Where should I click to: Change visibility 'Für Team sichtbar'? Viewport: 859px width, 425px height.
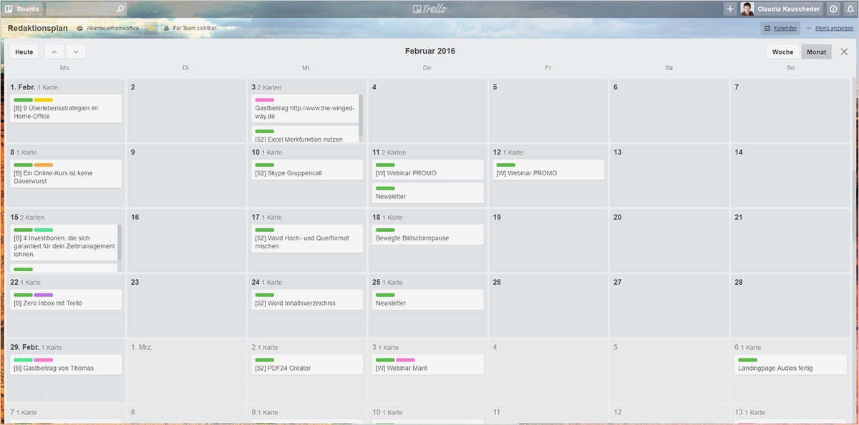190,28
